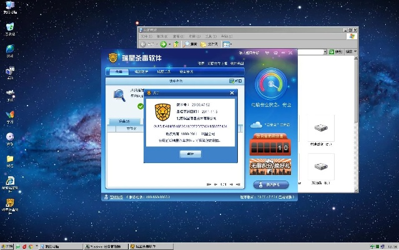
Task: Expand the Back history dropdown arrow in Explorer
Action: coord(157,44)
